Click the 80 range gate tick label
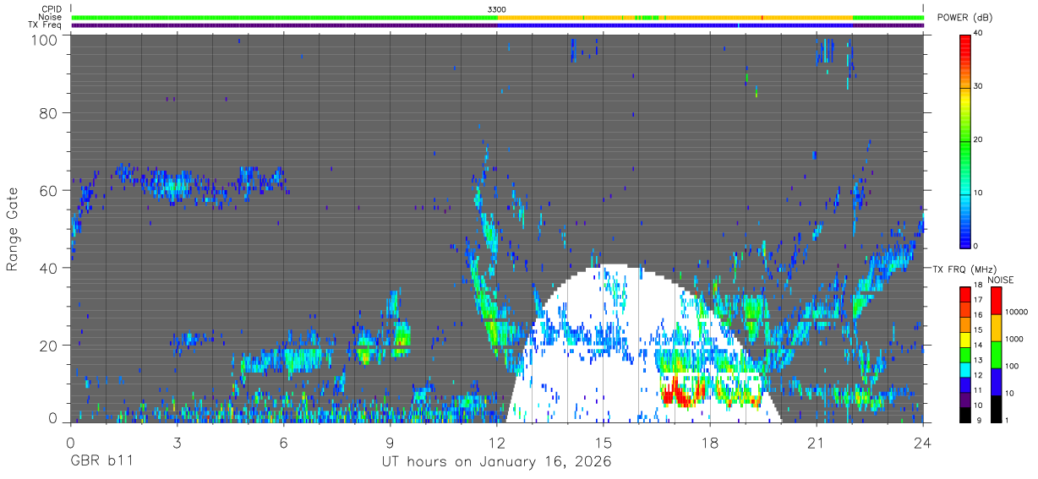Image resolution: width=1038 pixels, height=479 pixels. click(50, 113)
